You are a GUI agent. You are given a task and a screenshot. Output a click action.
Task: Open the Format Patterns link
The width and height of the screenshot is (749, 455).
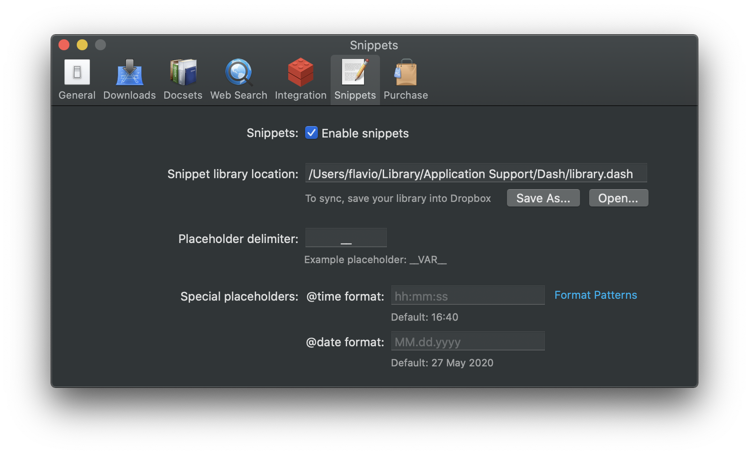pos(596,295)
